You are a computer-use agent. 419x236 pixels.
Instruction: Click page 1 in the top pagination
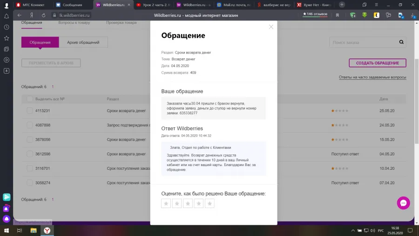click(53, 87)
